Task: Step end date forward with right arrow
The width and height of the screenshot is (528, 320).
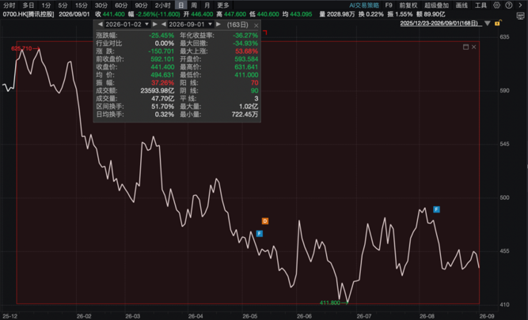Action: click(x=218, y=24)
